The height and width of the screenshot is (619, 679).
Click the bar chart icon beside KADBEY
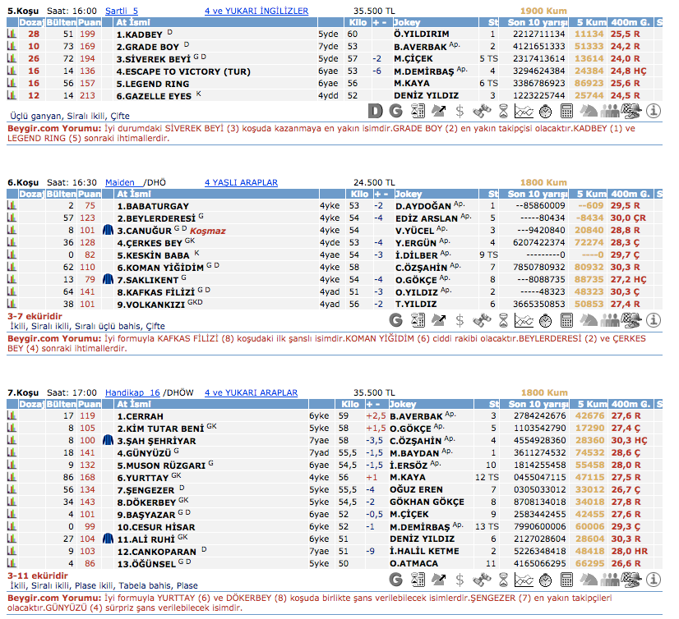(12, 35)
